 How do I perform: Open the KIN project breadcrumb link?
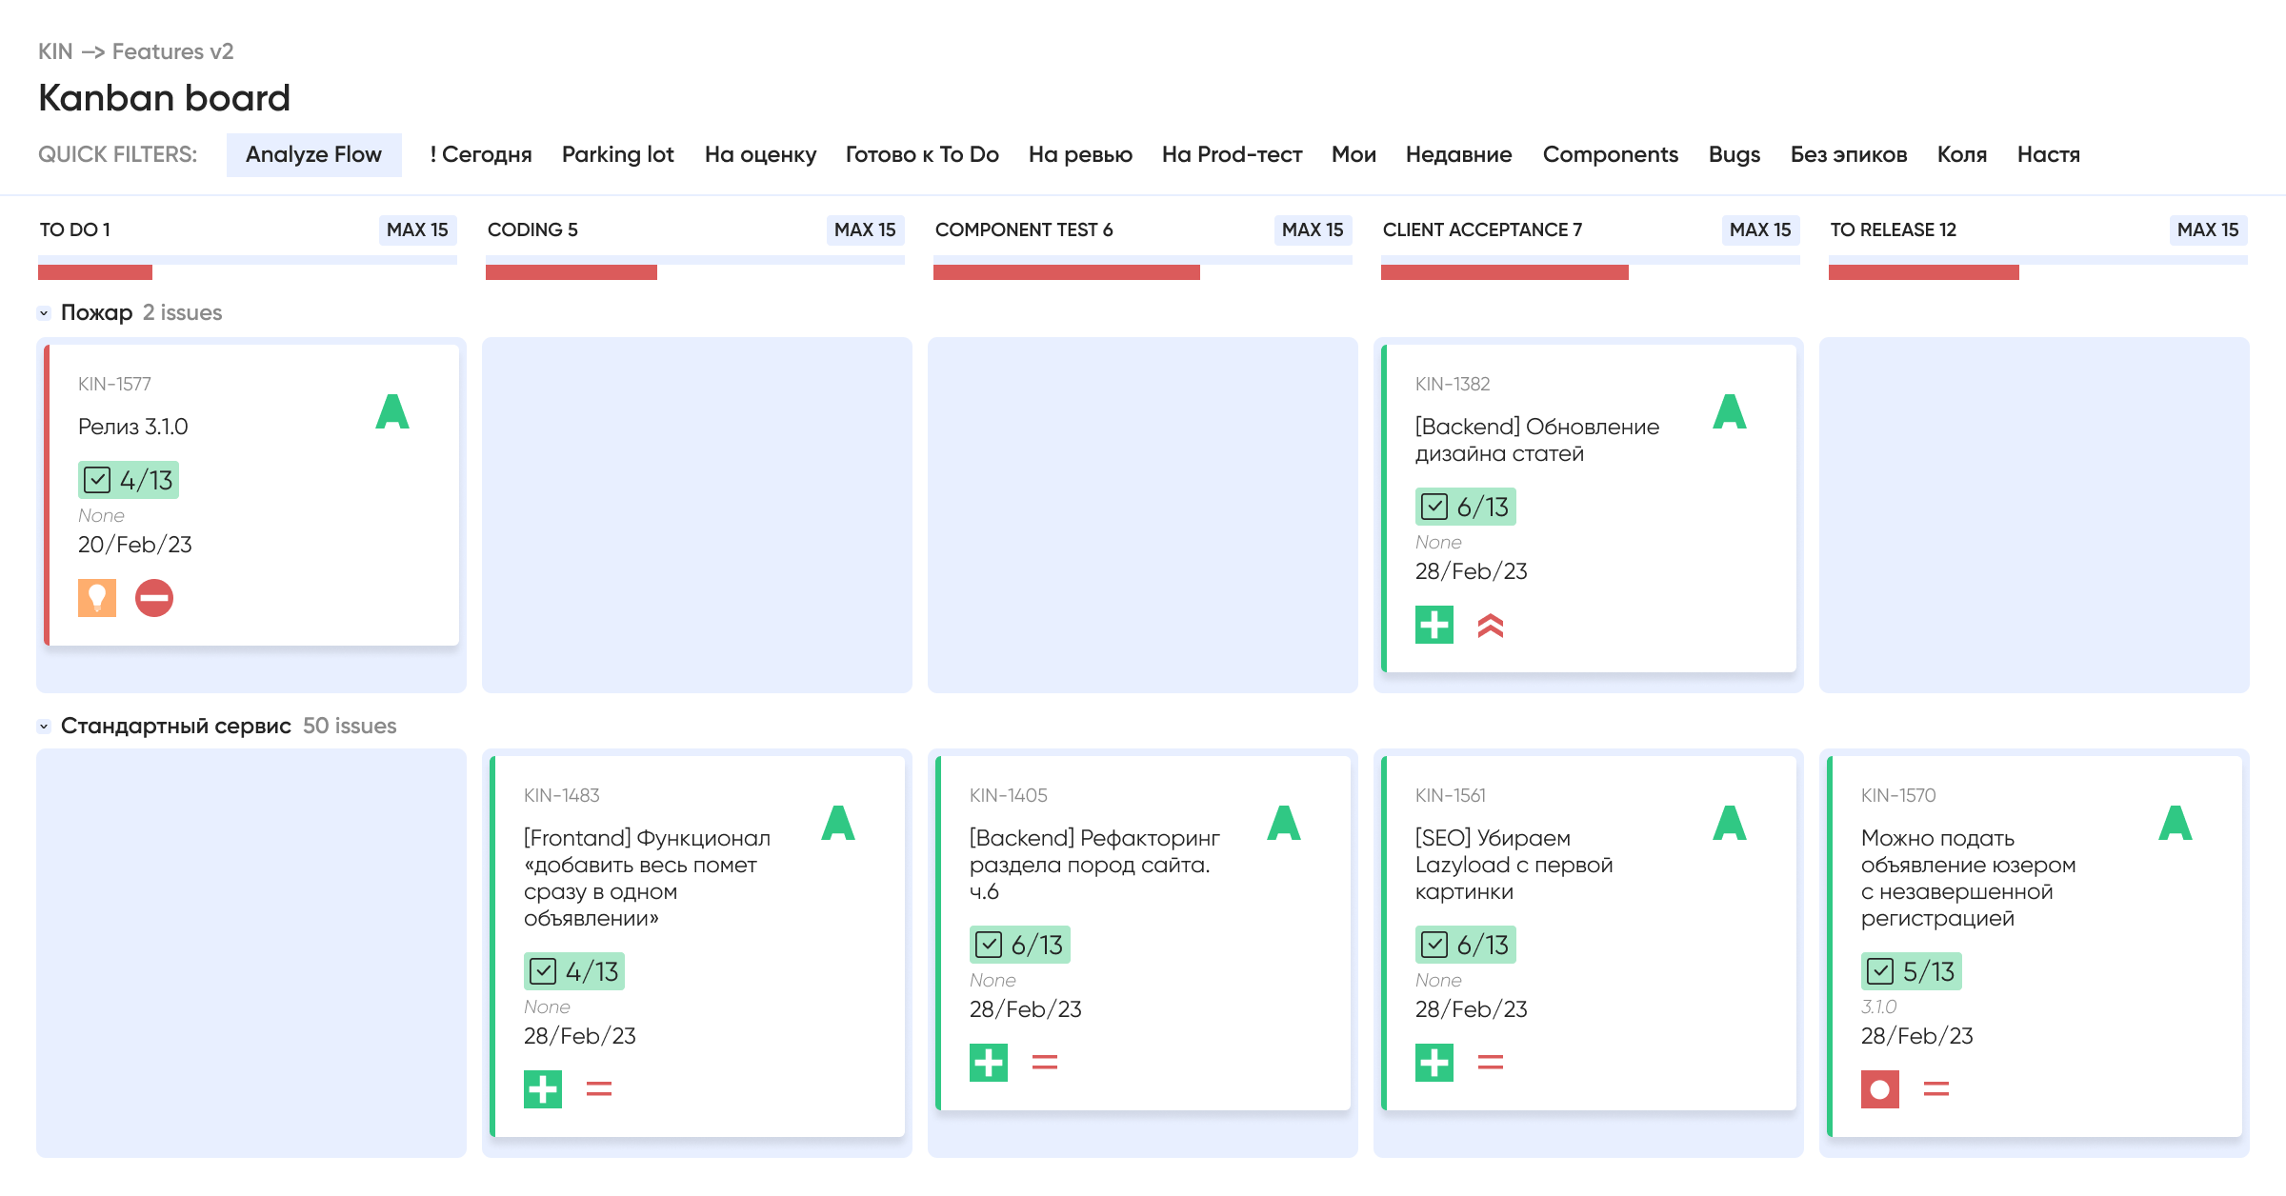pos(55,51)
